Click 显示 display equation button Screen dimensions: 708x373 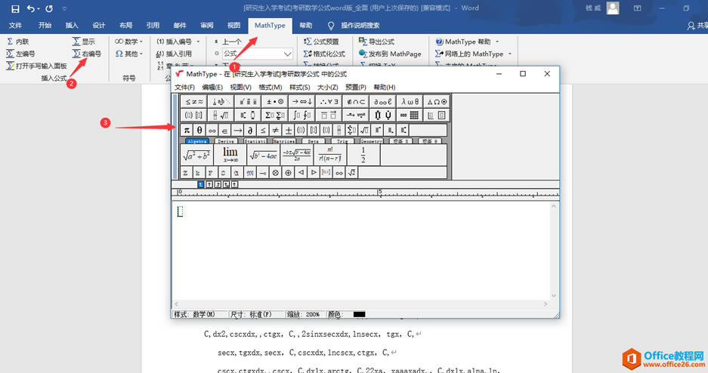84,42
